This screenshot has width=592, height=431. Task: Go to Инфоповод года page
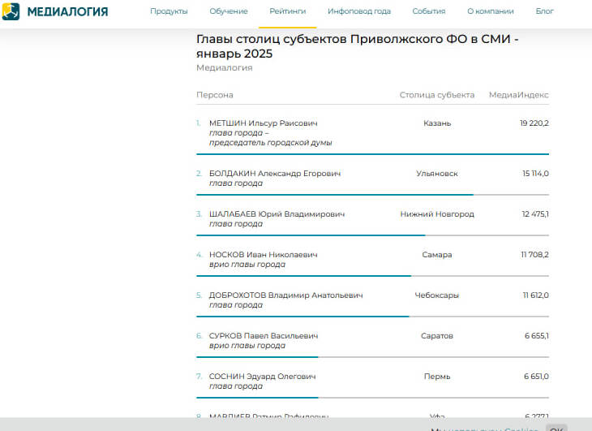tap(358, 11)
